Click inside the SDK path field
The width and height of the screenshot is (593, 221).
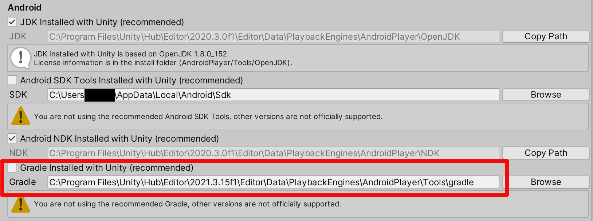coord(273,94)
